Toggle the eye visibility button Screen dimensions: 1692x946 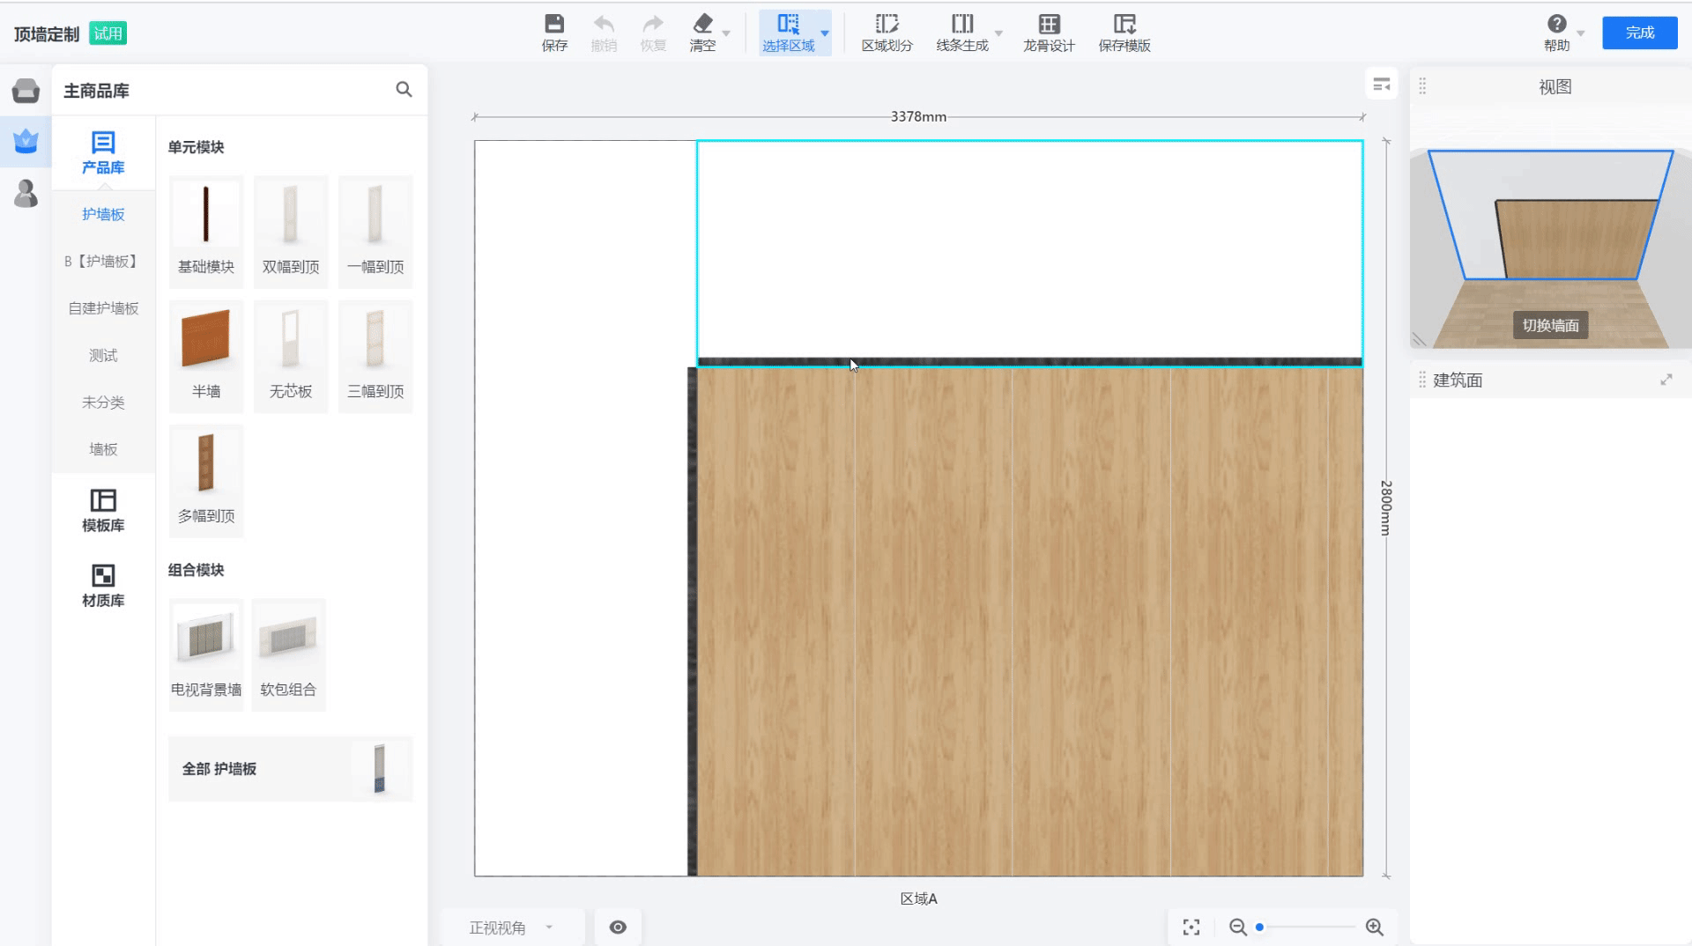pos(618,927)
